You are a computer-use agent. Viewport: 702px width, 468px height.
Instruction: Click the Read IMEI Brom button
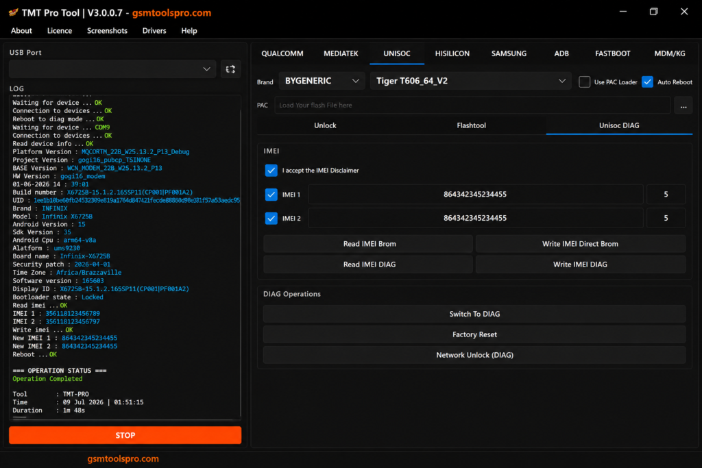click(369, 244)
